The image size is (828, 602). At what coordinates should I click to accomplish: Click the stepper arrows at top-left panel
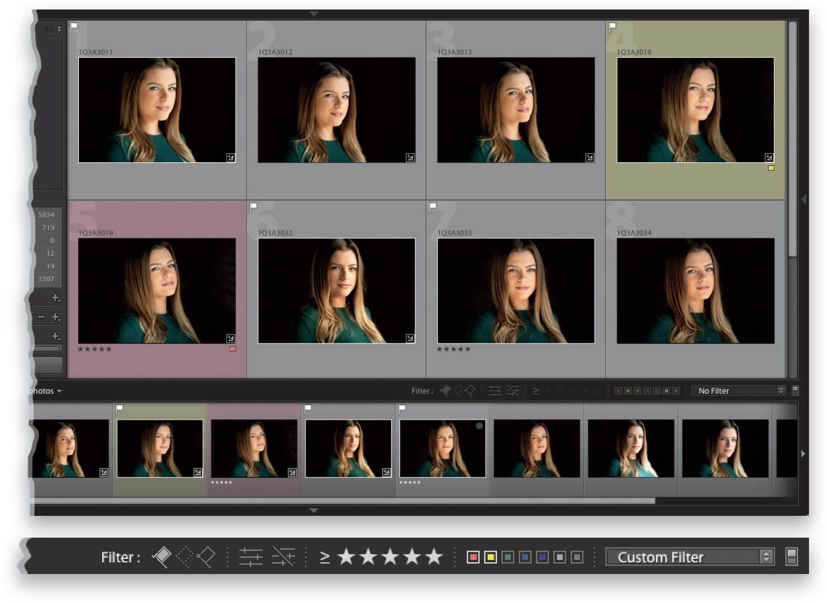pyautogui.click(x=59, y=29)
